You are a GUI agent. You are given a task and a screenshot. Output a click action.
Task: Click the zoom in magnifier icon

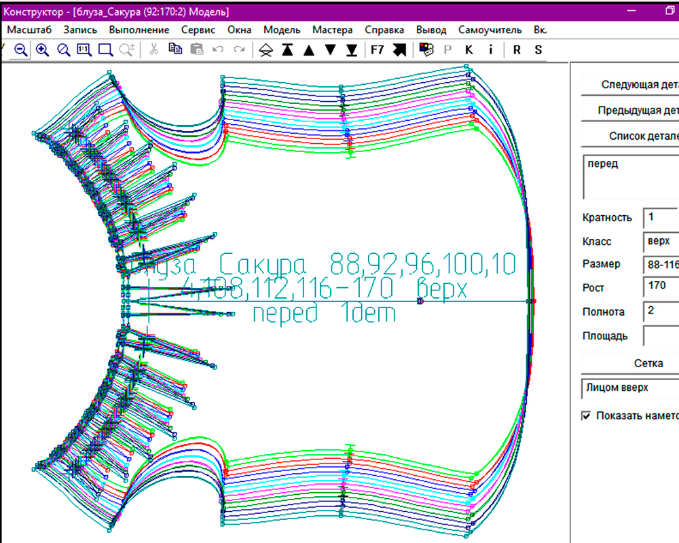point(42,50)
